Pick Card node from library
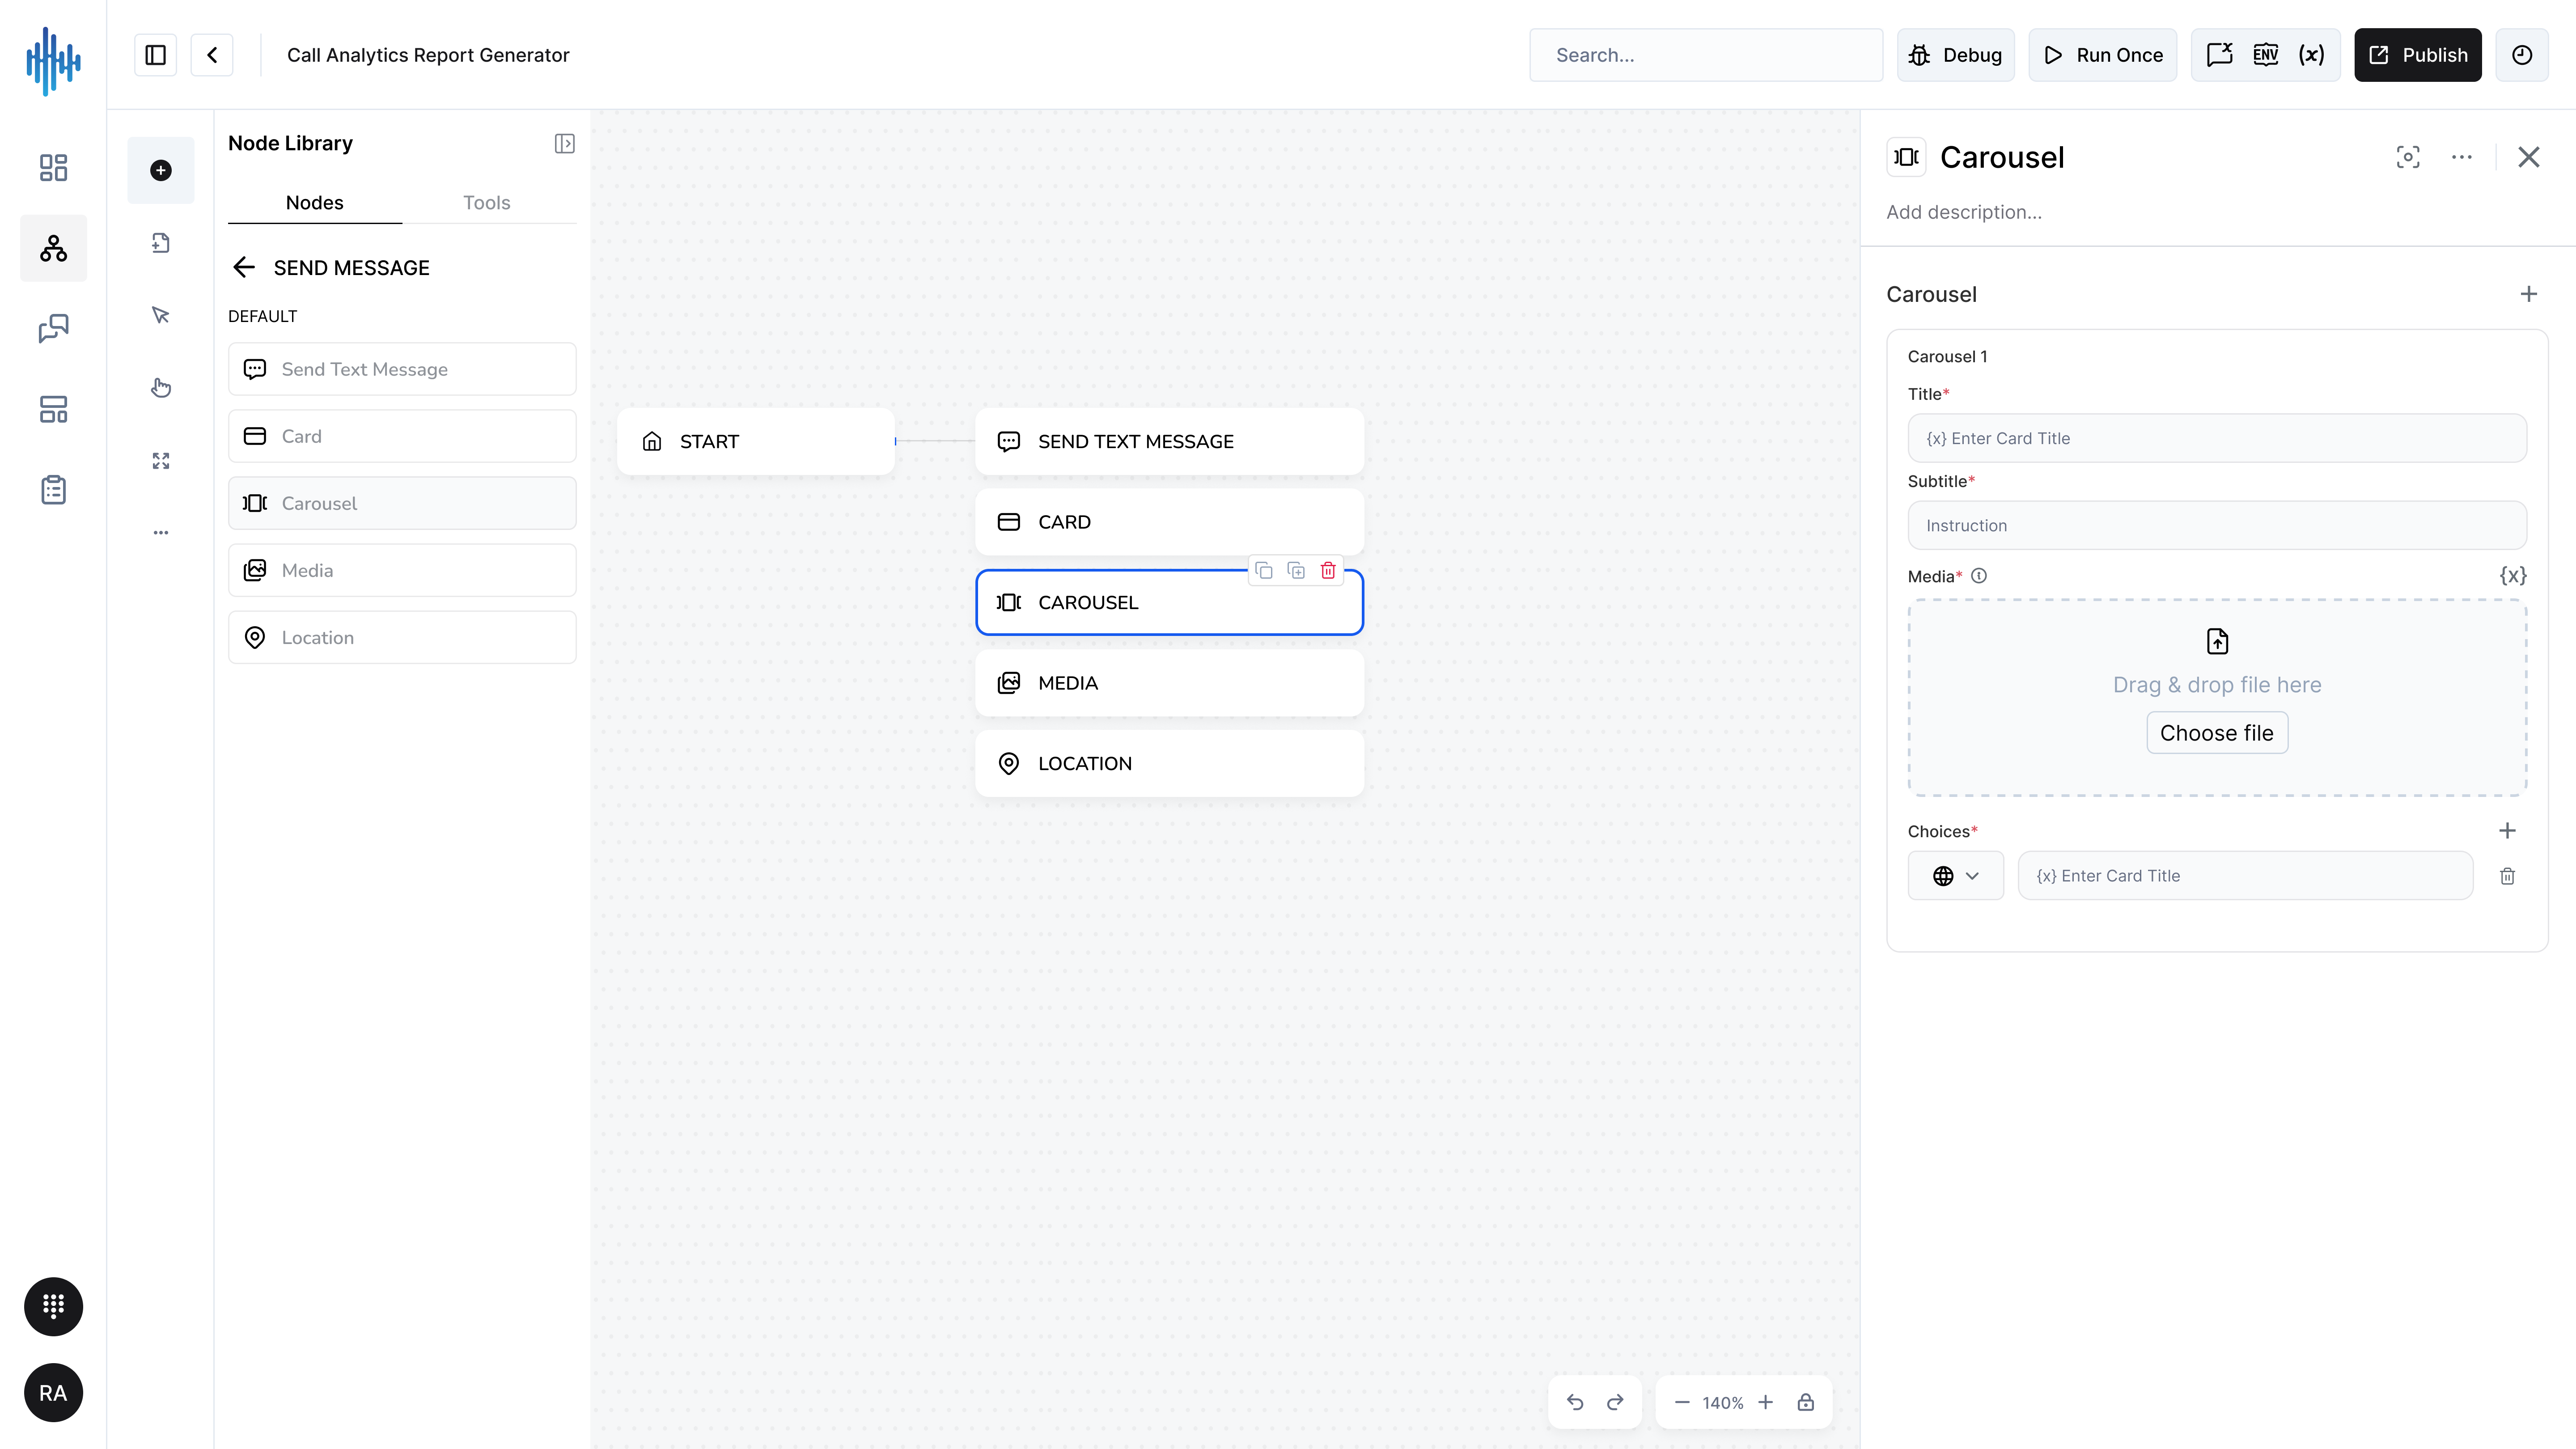Viewport: 2576px width, 1449px height. (402, 436)
